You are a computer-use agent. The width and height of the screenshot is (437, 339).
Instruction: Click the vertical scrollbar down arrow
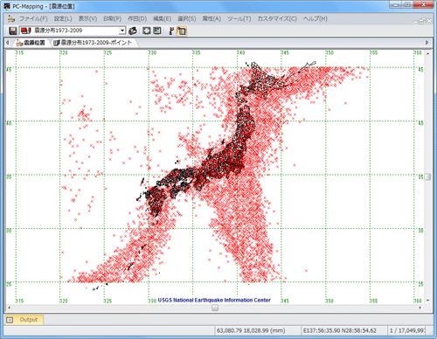(x=427, y=301)
